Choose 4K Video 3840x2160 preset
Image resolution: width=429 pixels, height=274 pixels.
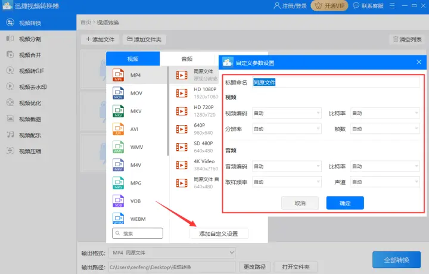pos(197,165)
